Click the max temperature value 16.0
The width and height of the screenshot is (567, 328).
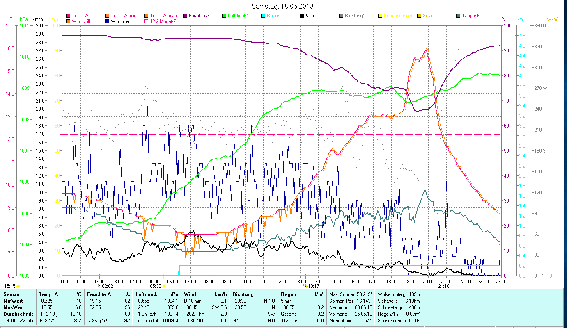77,307
